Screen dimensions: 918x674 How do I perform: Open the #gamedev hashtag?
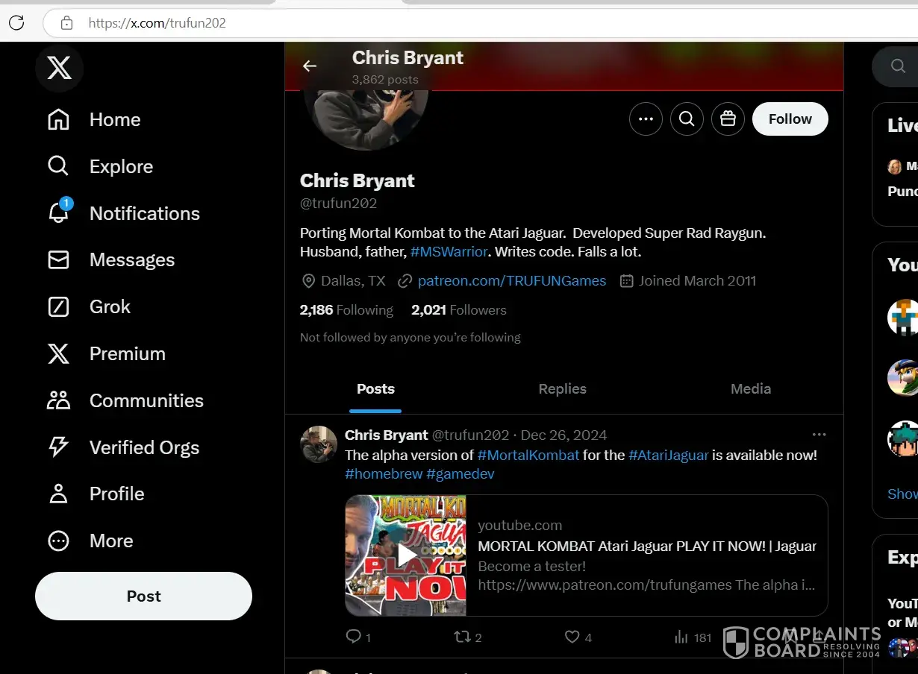[460, 473]
